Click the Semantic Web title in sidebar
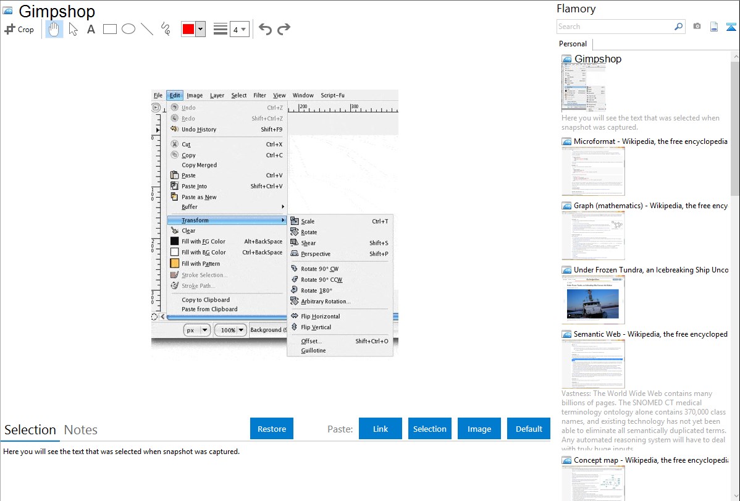This screenshot has width=740, height=501. click(650, 334)
